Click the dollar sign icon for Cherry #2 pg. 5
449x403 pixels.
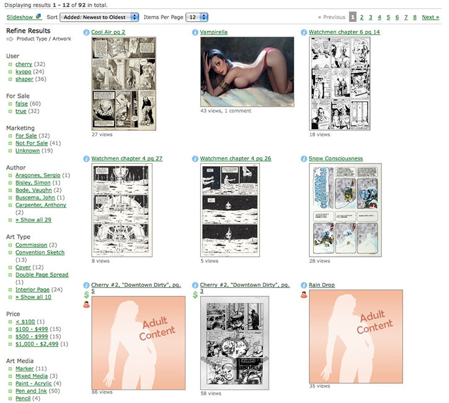(x=86, y=294)
